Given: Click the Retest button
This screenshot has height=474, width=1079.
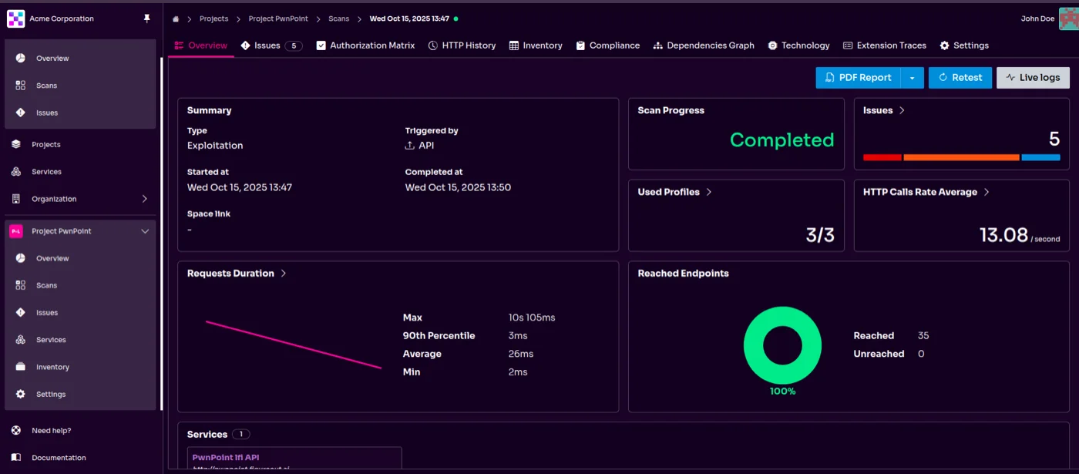Looking at the screenshot, I should point(960,77).
